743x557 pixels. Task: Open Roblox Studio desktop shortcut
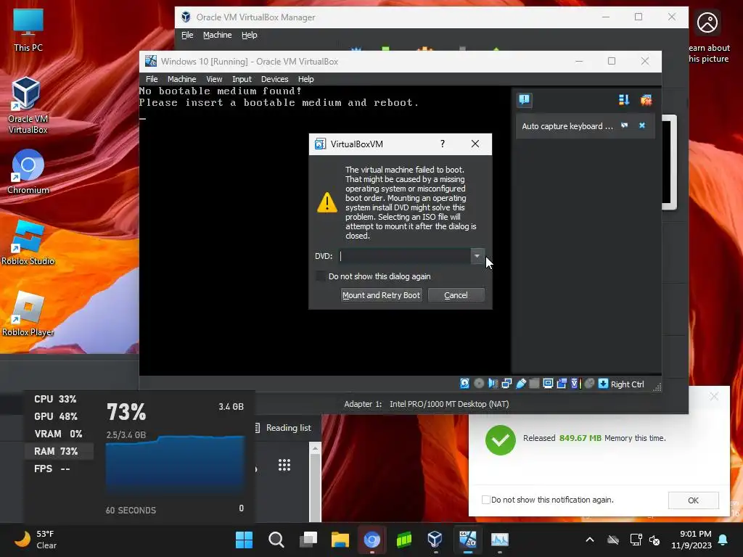28,242
